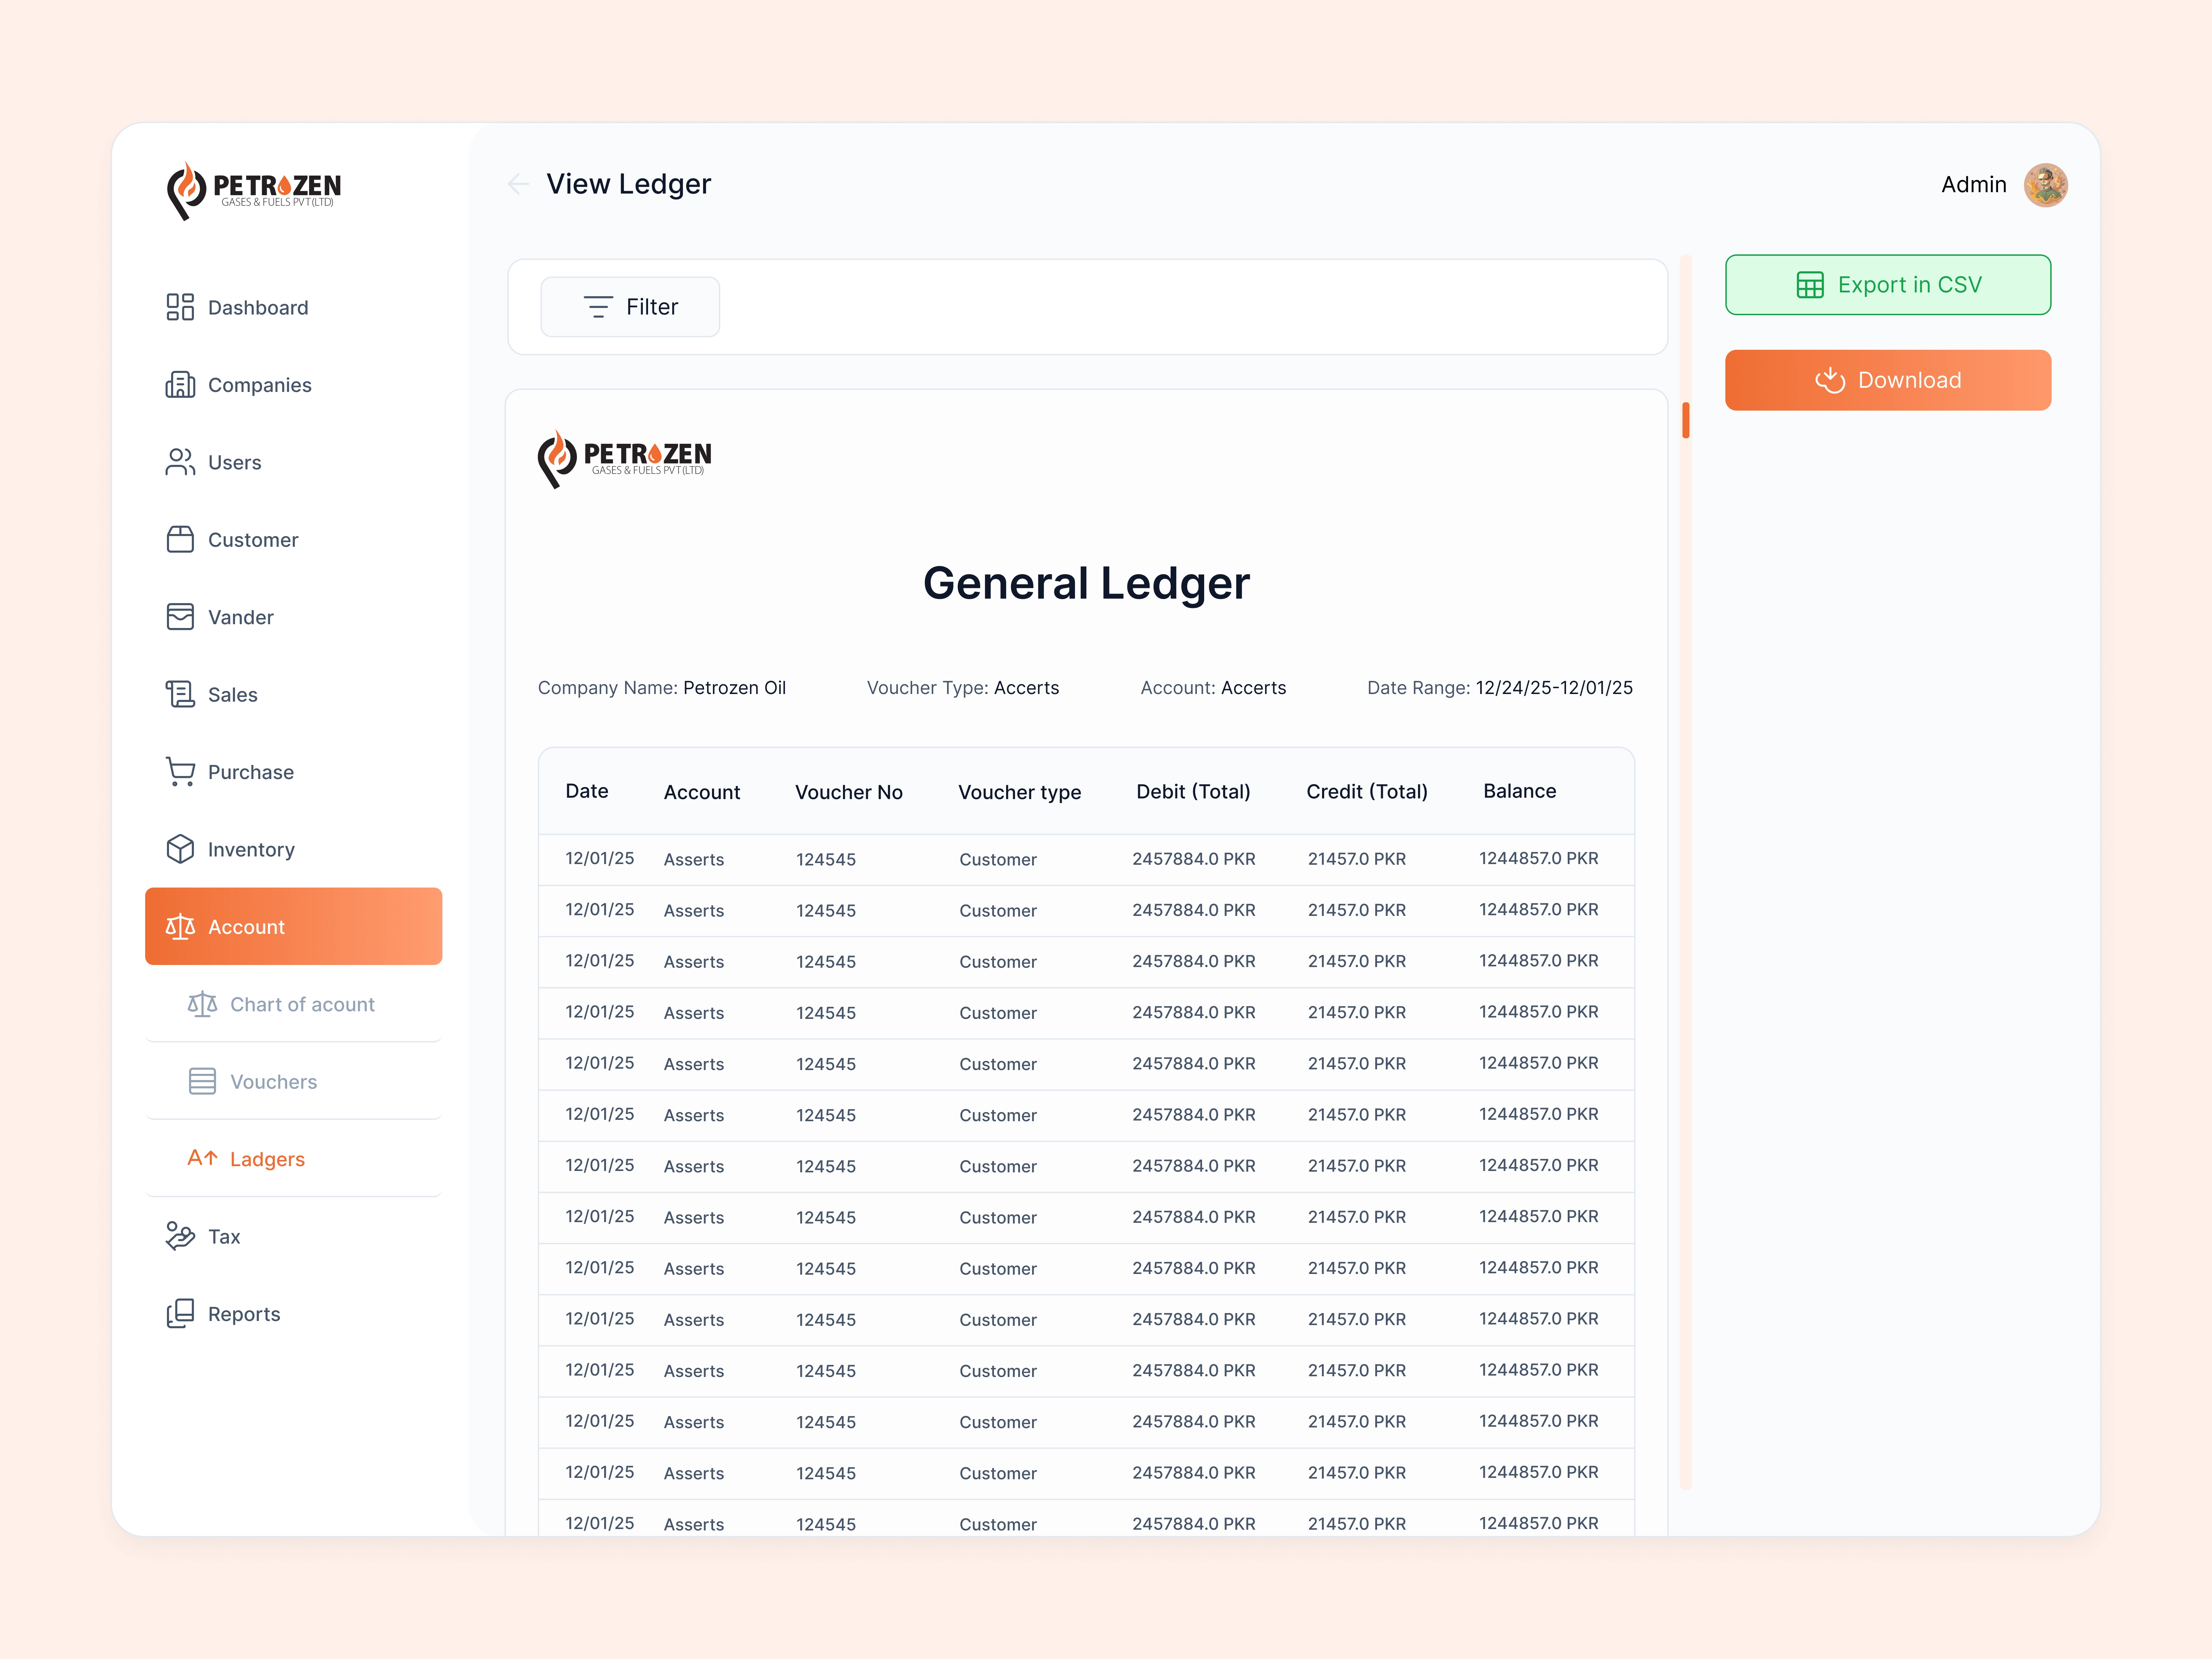Click Account: Accerts text
This screenshot has width=2212, height=1659.
(1213, 688)
